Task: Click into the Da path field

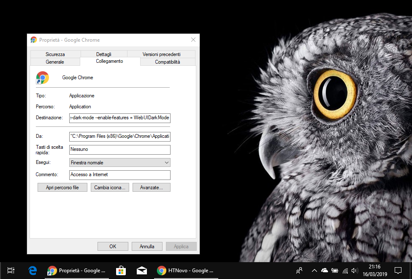Action: 120,137
